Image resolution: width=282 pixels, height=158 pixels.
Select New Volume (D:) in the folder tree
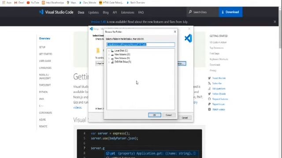point(122,54)
